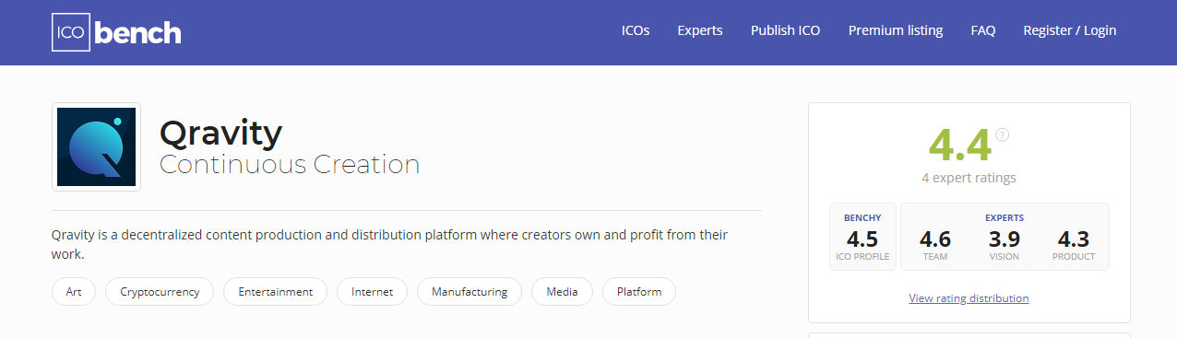
Task: View rating distribution link
Action: tap(969, 298)
